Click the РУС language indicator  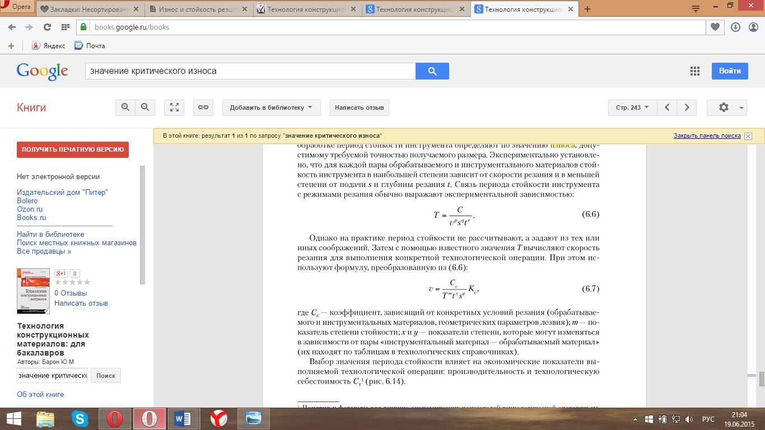coord(708,419)
